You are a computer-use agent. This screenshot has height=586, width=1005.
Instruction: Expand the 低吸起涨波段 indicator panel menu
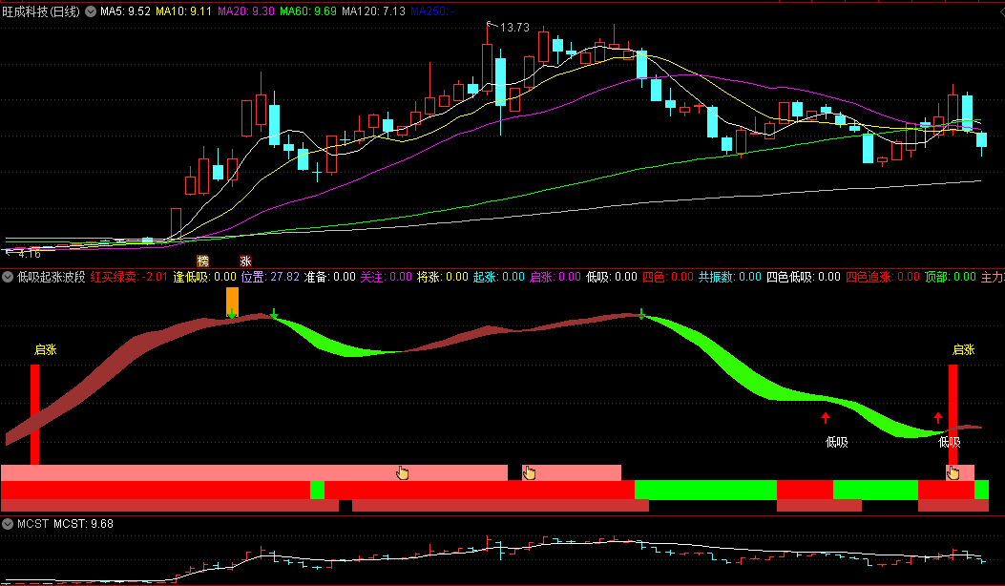point(8,277)
